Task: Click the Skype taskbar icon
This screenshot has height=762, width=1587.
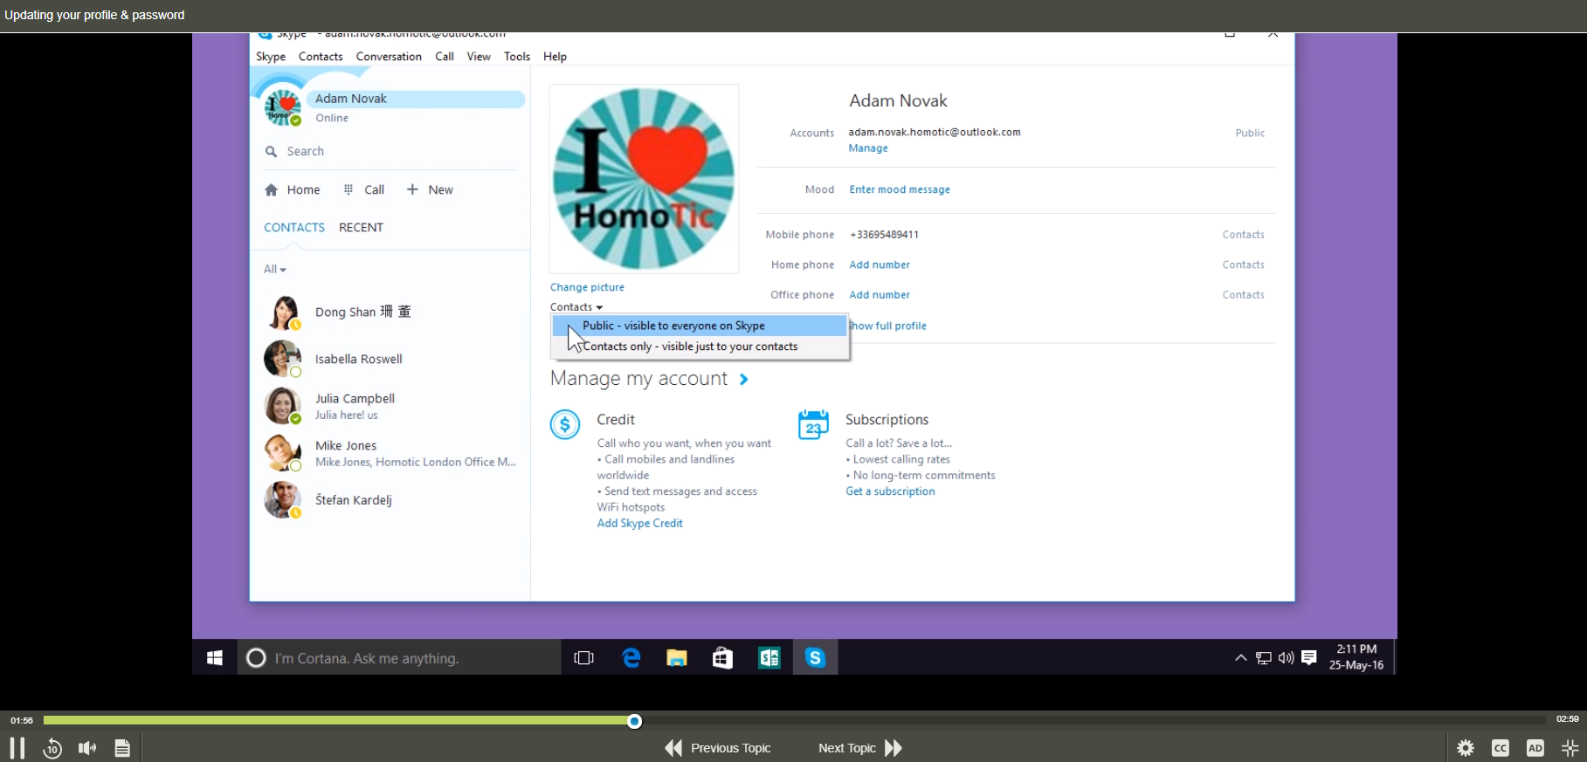Action: click(x=815, y=658)
